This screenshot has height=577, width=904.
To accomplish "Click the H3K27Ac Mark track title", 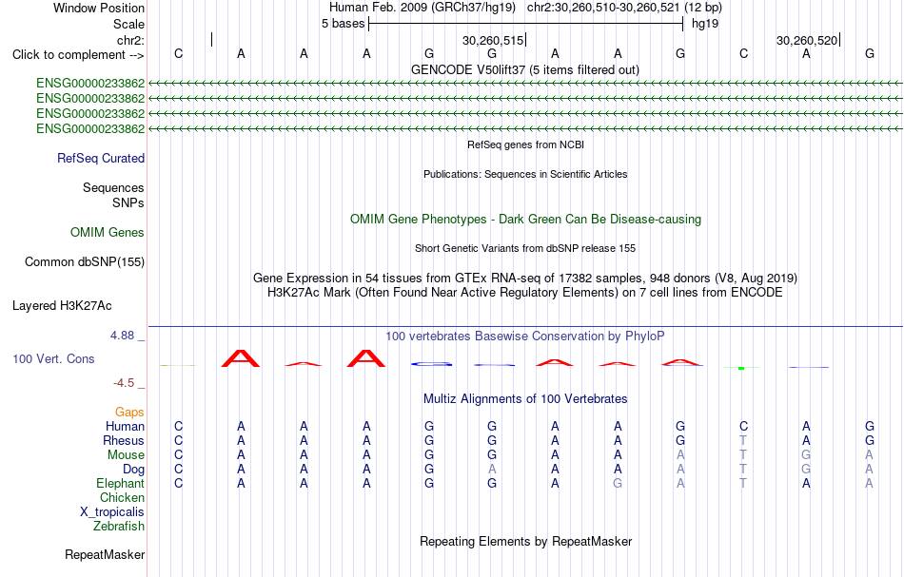I will tap(524, 293).
